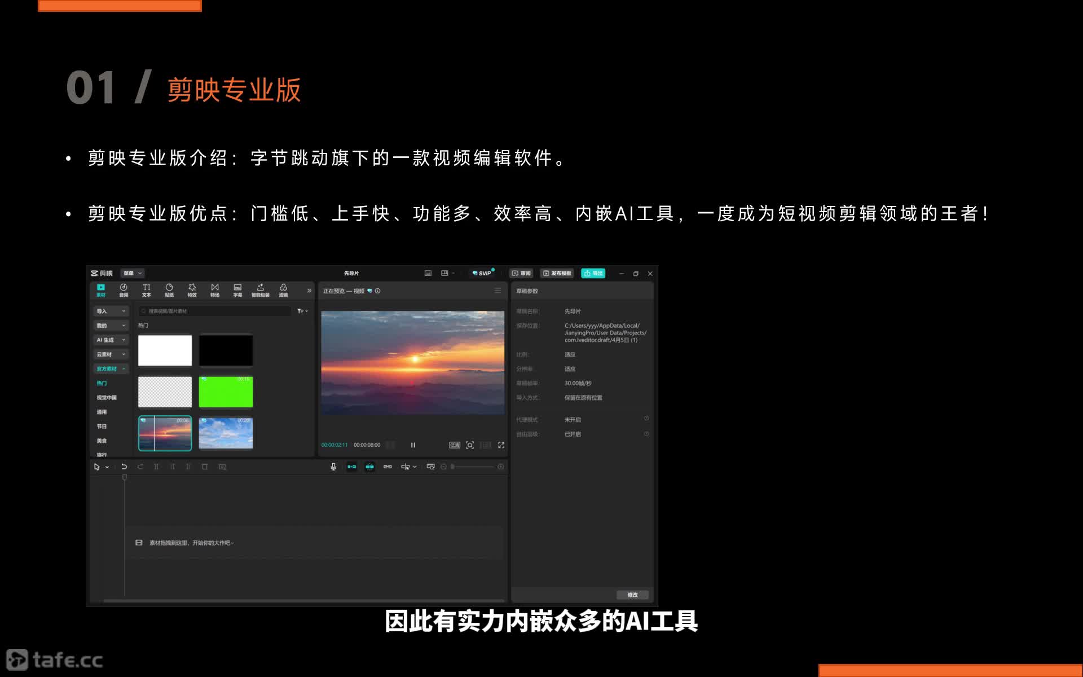Expand more tabs with the double chevron

coord(309,291)
